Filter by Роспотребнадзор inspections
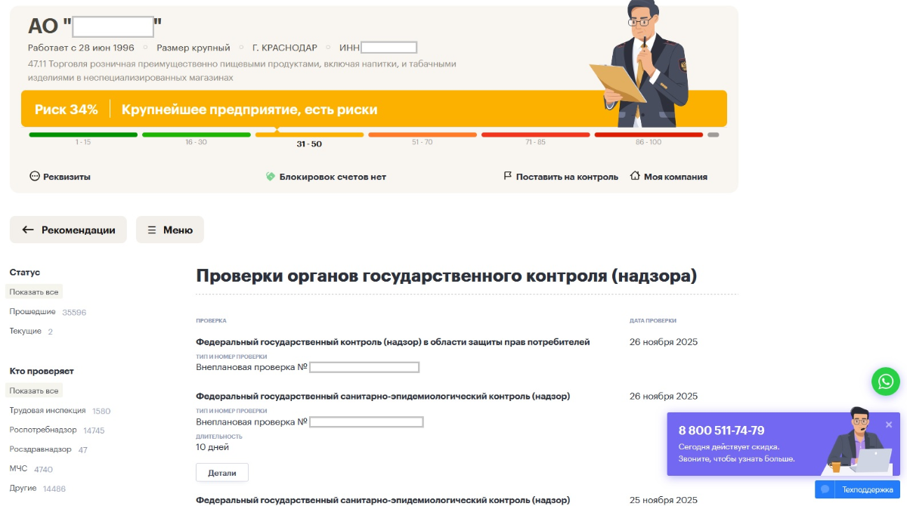The height and width of the screenshot is (506, 907). pyautogui.click(x=42, y=430)
